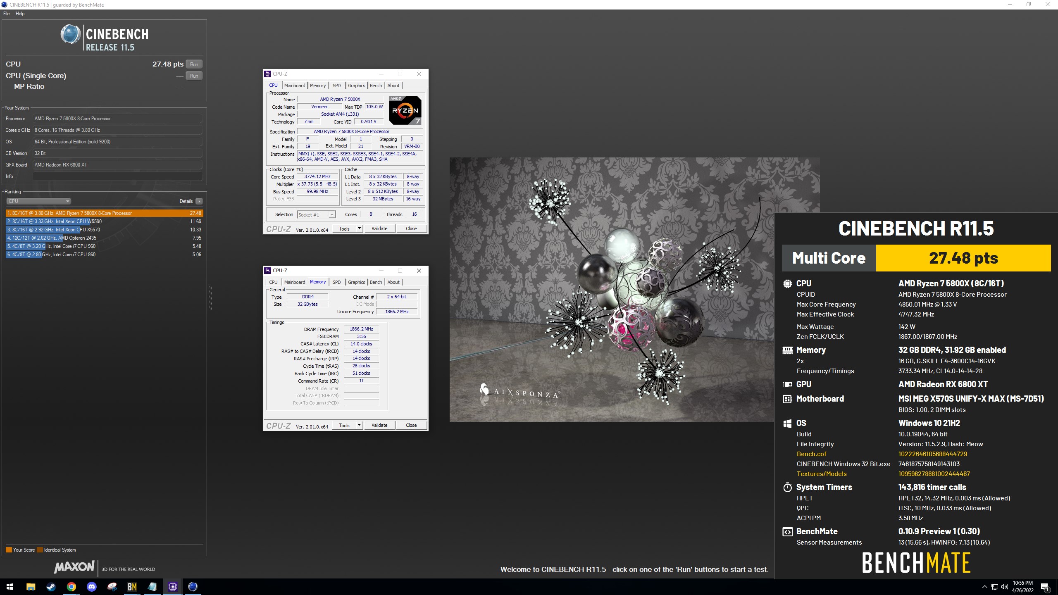Run the CPU (Single Core) benchmark
Viewport: 1058px width, 595px height.
(x=194, y=76)
